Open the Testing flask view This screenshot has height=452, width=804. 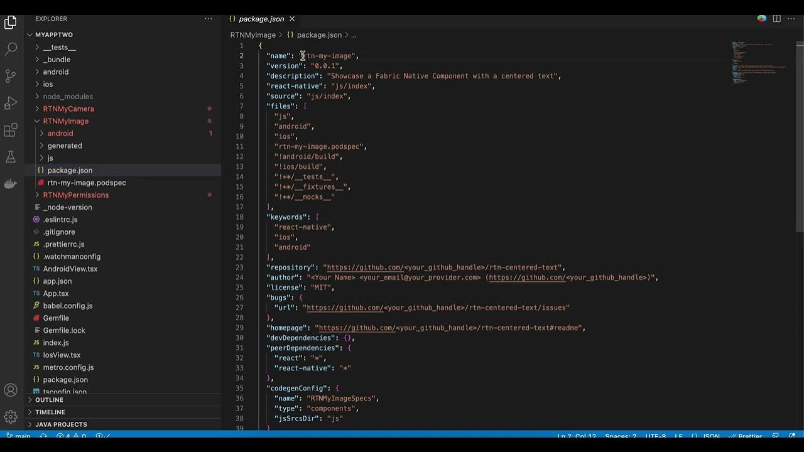click(11, 157)
